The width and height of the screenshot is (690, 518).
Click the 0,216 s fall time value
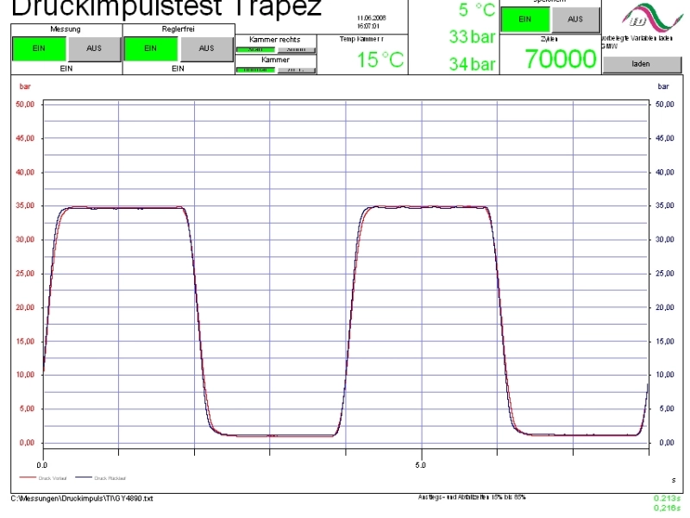(x=667, y=508)
